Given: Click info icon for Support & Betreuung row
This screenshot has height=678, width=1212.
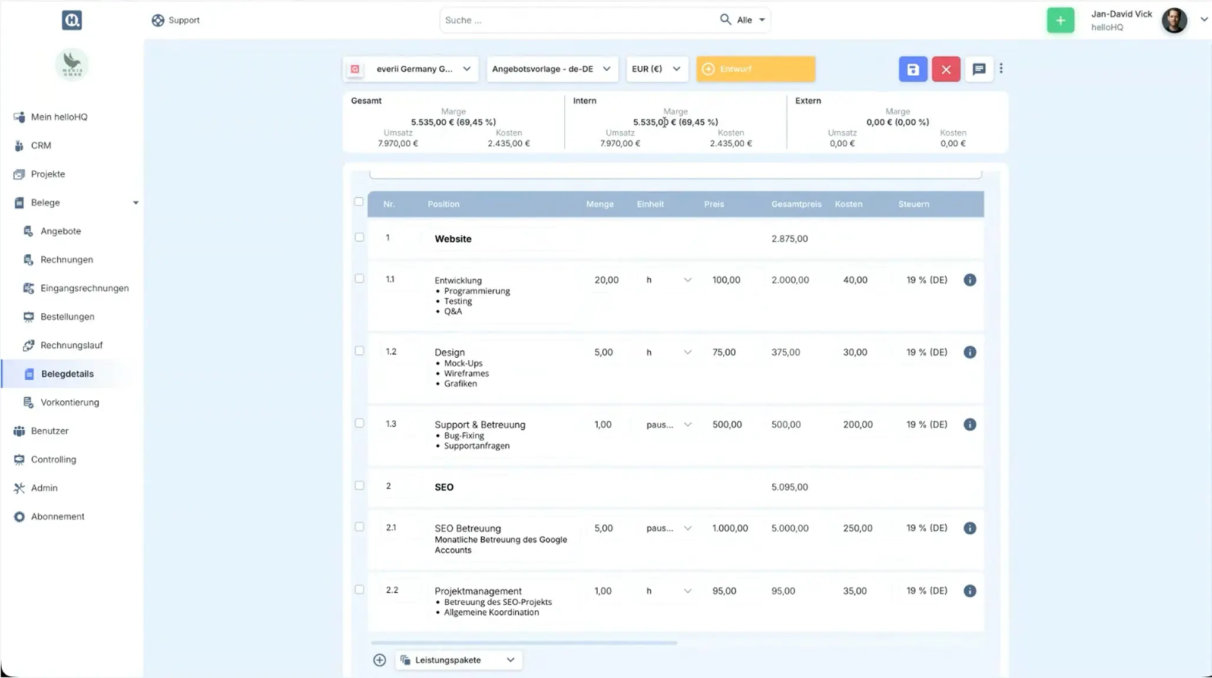Looking at the screenshot, I should [969, 425].
